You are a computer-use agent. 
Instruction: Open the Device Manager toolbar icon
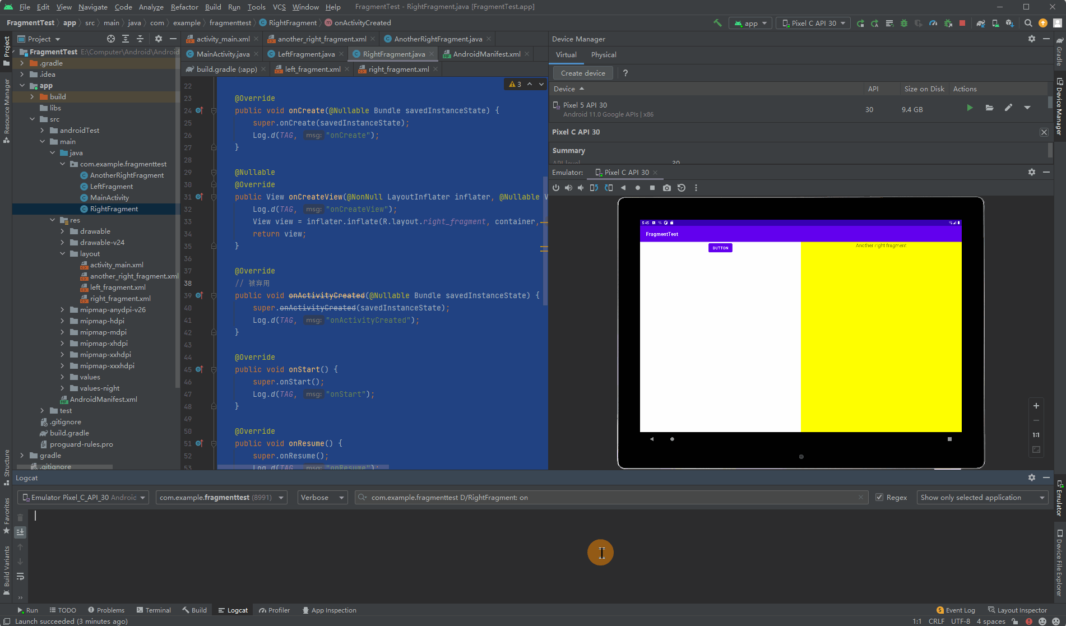(x=995, y=23)
